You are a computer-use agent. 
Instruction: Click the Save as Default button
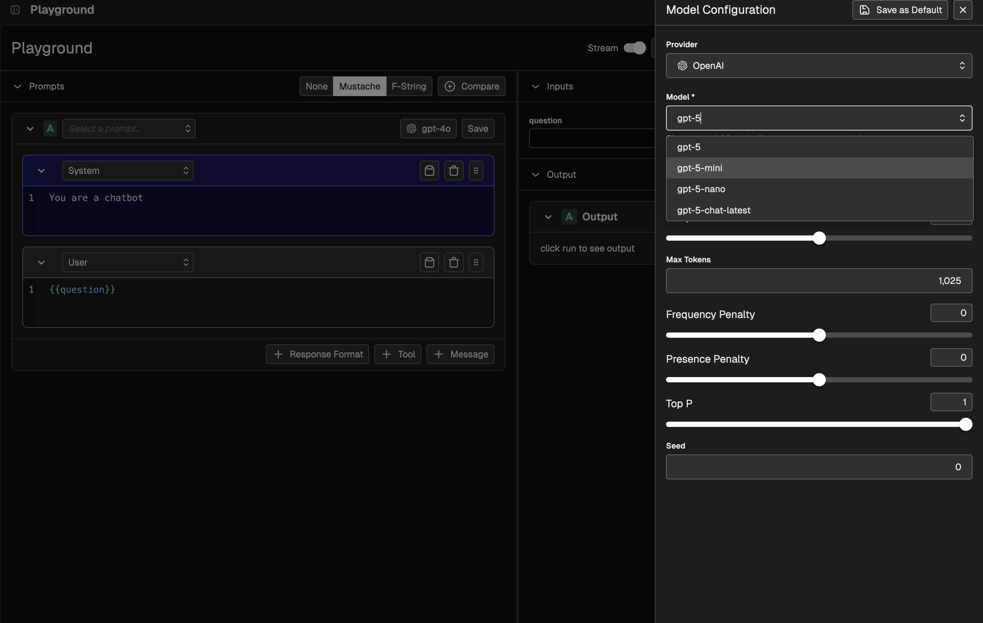point(900,10)
